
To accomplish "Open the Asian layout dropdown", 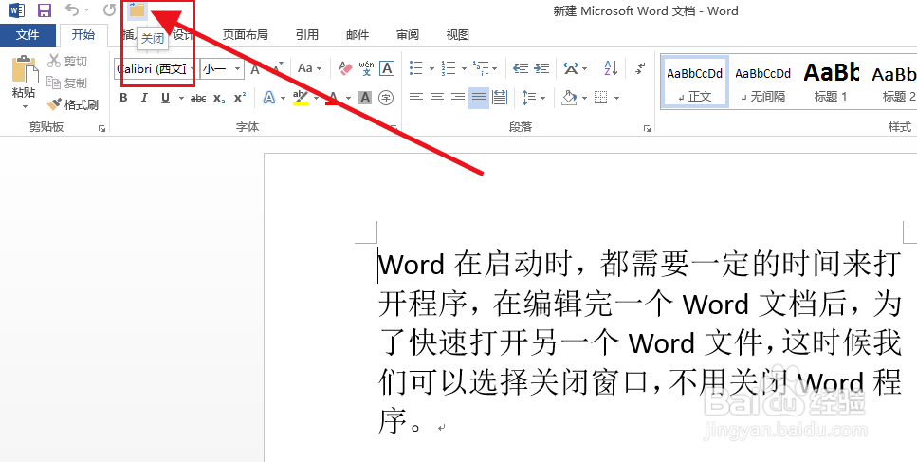I will click(576, 68).
